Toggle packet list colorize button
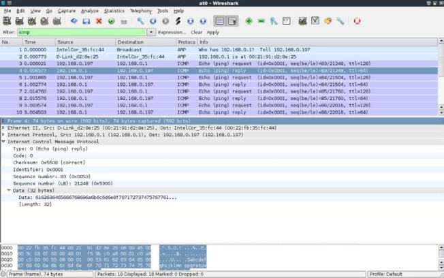444x278 pixels. tap(219, 21)
